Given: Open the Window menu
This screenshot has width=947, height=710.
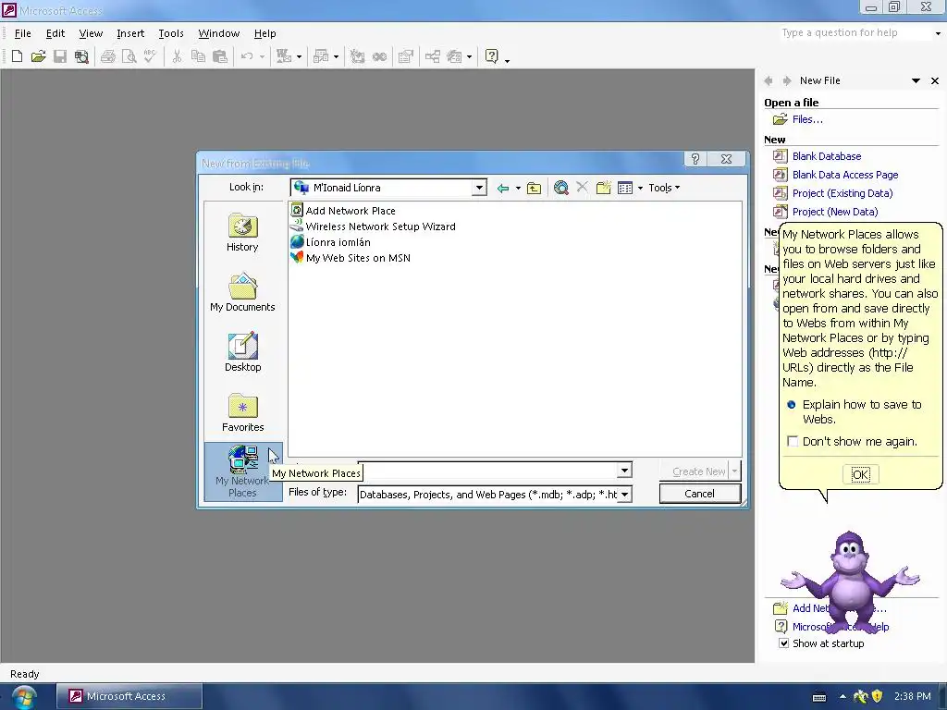Looking at the screenshot, I should pyautogui.click(x=218, y=33).
